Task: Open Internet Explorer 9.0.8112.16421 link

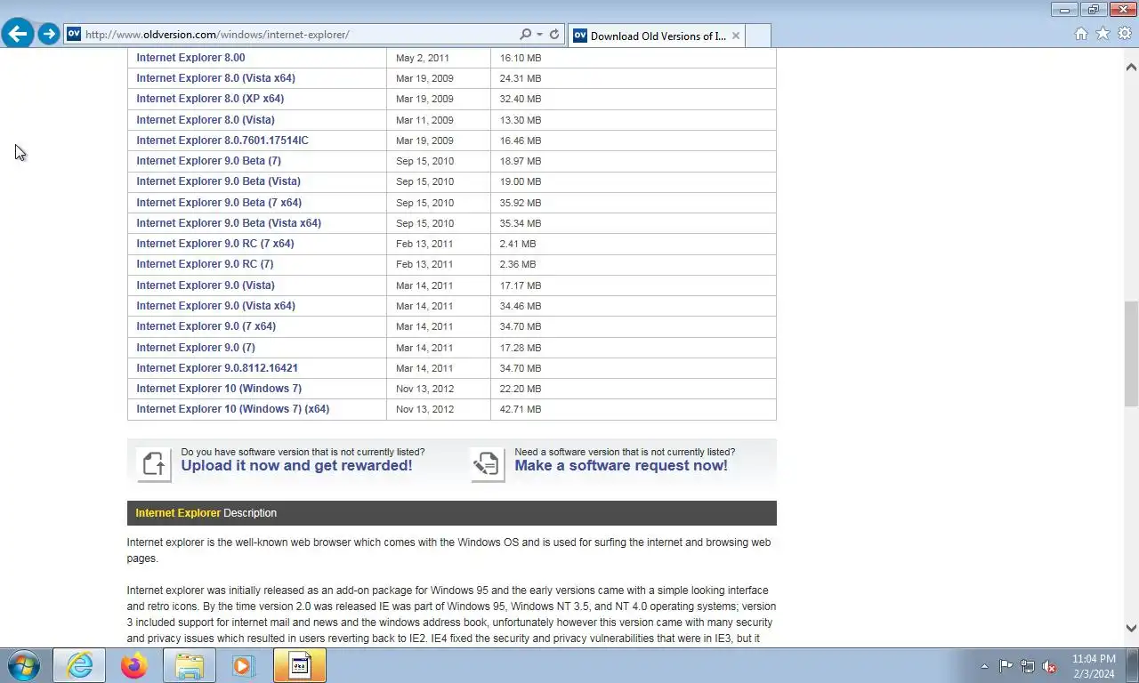Action: coord(217,368)
